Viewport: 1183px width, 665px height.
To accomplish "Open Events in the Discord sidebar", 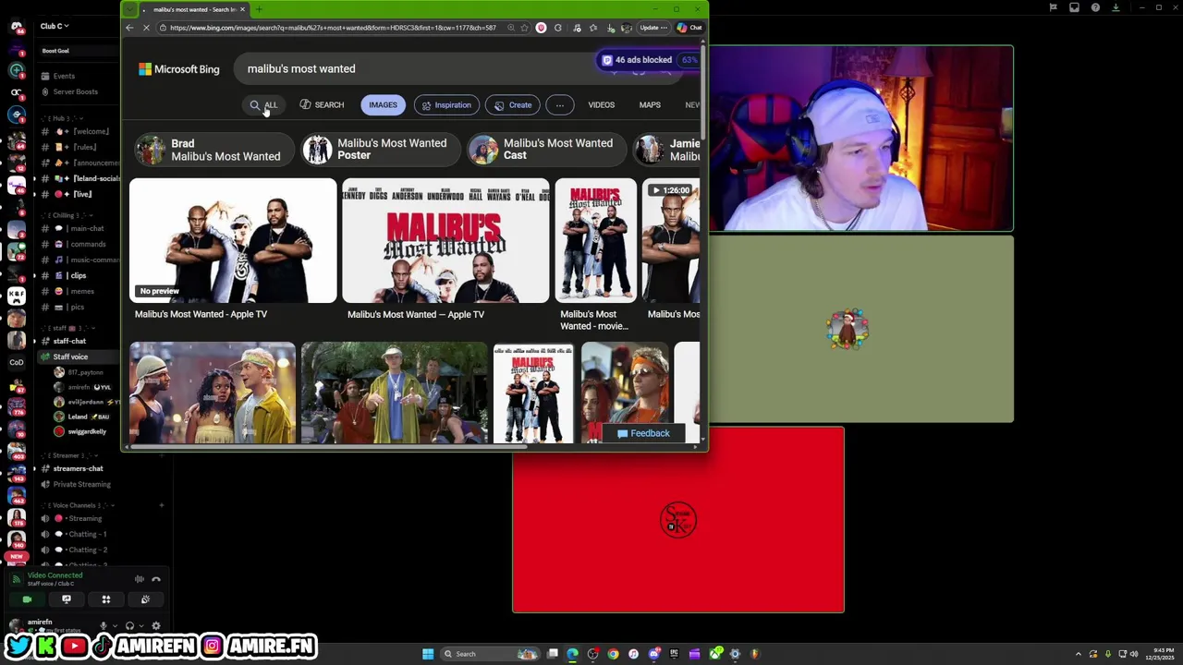I will pyautogui.click(x=64, y=76).
